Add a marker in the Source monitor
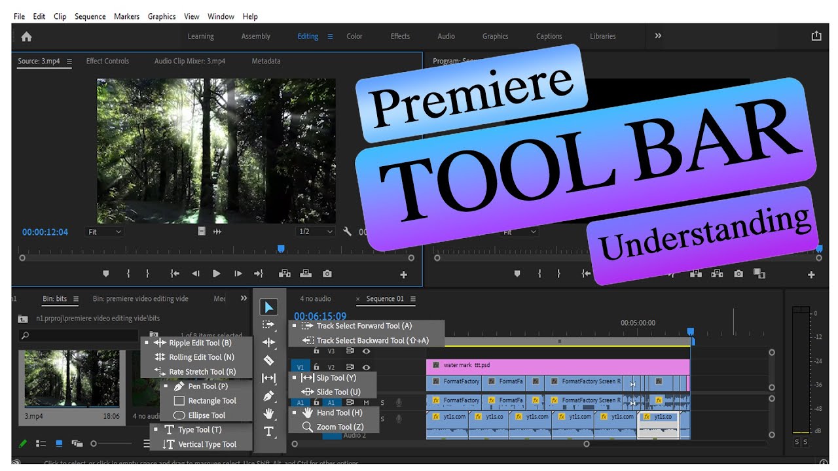 [106, 274]
